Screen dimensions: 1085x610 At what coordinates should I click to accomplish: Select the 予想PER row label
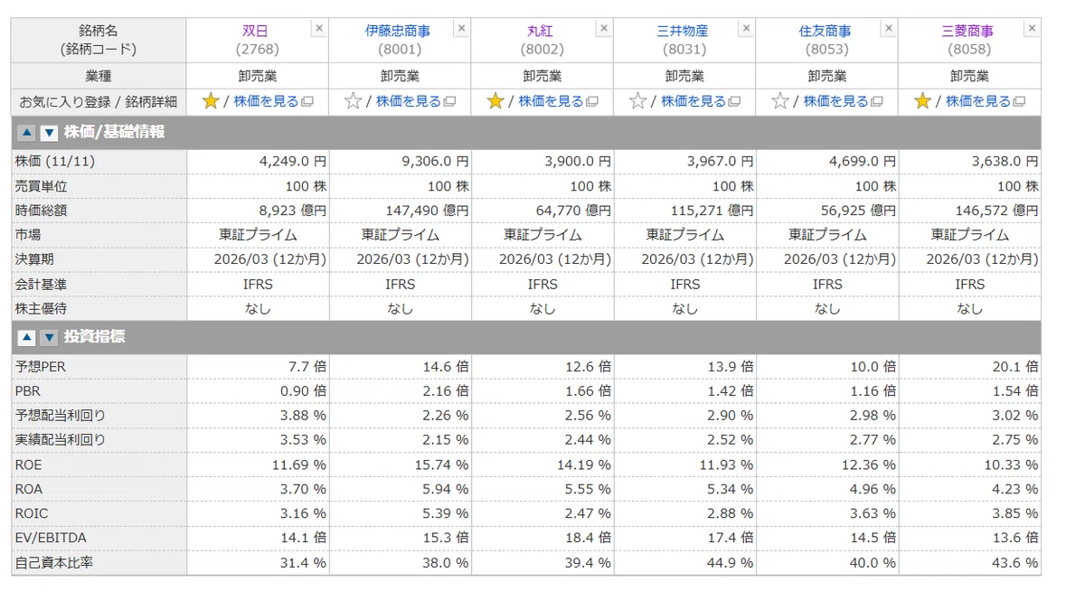coord(41,367)
